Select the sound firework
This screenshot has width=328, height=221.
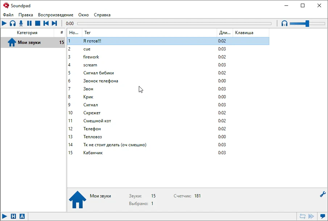coord(168,57)
